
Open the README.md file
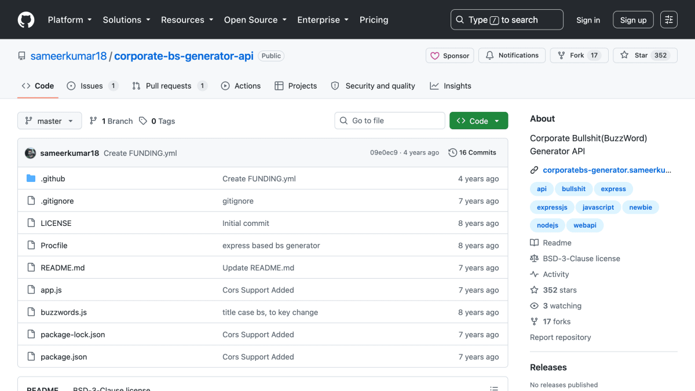(x=63, y=268)
